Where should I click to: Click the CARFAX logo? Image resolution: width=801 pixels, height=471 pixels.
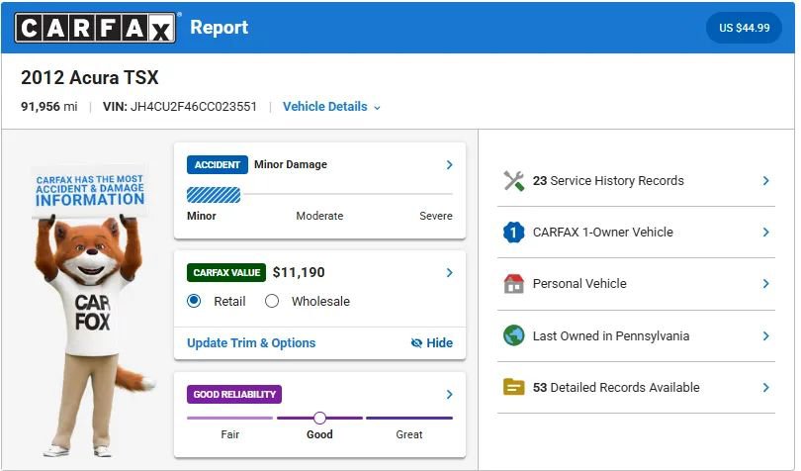tap(96, 28)
